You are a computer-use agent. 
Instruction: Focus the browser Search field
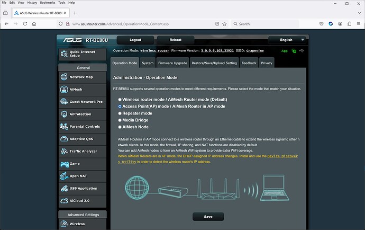(x=266, y=24)
